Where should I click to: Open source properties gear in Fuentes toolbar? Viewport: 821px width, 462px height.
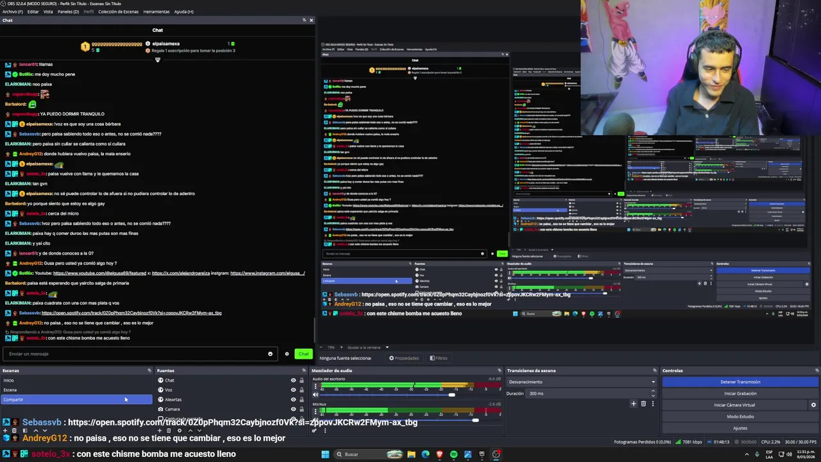[x=180, y=430]
